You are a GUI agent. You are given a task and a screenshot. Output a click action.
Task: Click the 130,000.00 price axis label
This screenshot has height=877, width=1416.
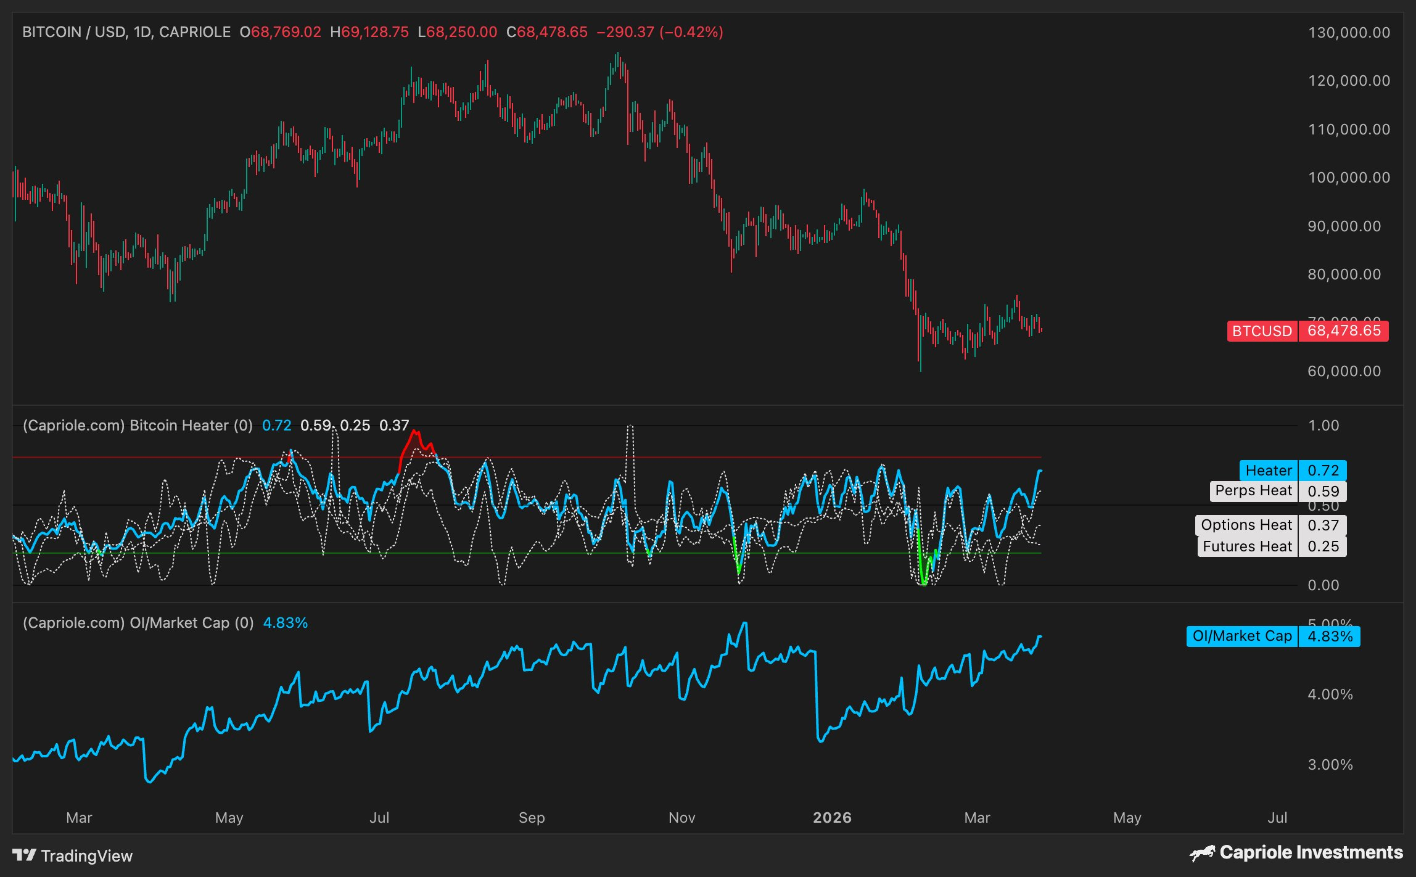click(1349, 33)
